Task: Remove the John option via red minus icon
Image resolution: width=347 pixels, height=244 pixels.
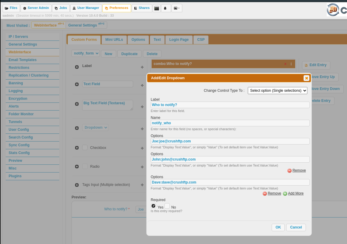Action: 290,170
